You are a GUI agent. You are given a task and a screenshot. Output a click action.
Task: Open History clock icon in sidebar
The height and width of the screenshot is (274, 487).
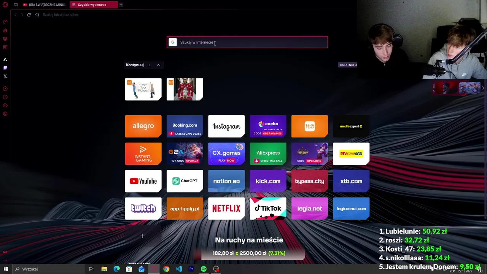pyautogui.click(x=5, y=97)
